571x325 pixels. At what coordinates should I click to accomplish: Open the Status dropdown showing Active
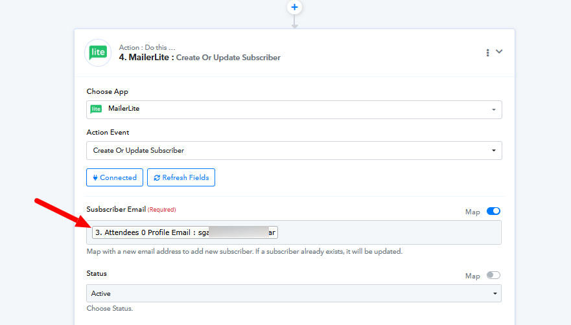coord(294,293)
